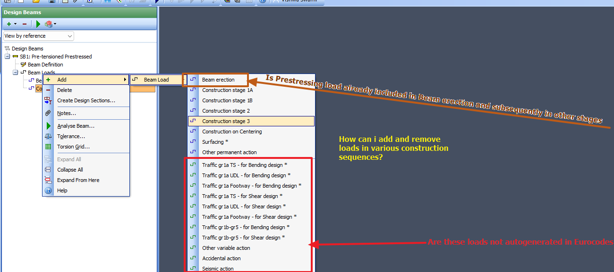This screenshot has width=614, height=272.
Task: Open the 3D visualisation colored-cubes icon
Action: click(49, 24)
